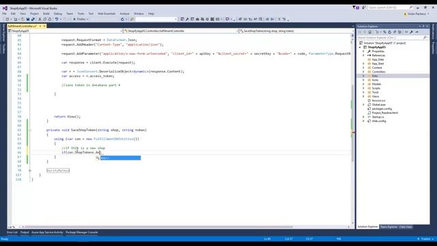Toggle Show All Files in Solution Explorer
This screenshot has height=246, width=437.
(x=399, y=32)
